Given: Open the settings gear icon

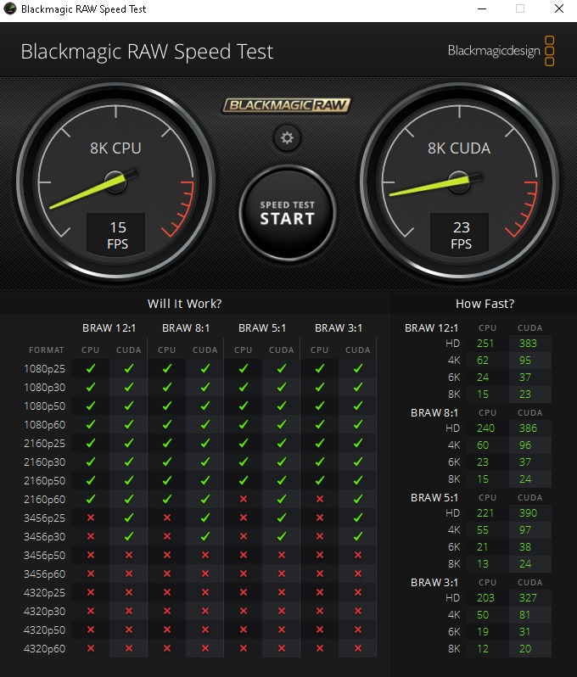Looking at the screenshot, I should (x=287, y=138).
